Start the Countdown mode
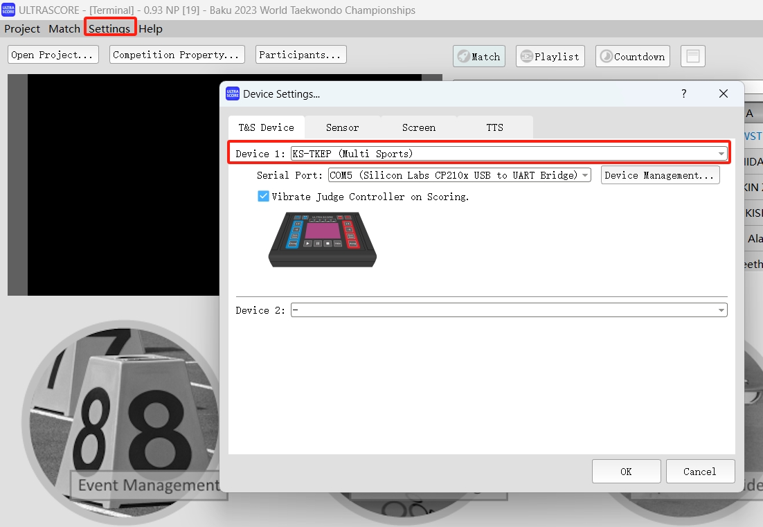The height and width of the screenshot is (527, 763). point(632,57)
